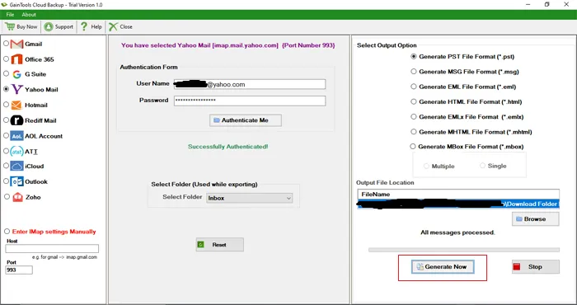Click the Host input field
Image resolution: width=577 pixels, height=305 pixels.
(52, 249)
